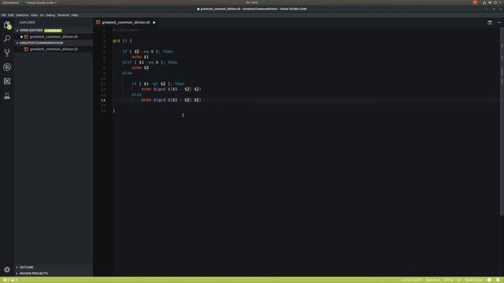Click the 'gcd () {' function line
The width and height of the screenshot is (504, 283).
122,41
